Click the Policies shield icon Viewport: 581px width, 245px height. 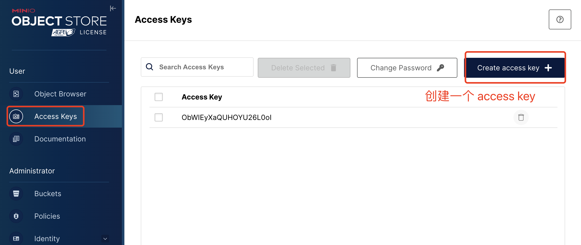[16, 216]
